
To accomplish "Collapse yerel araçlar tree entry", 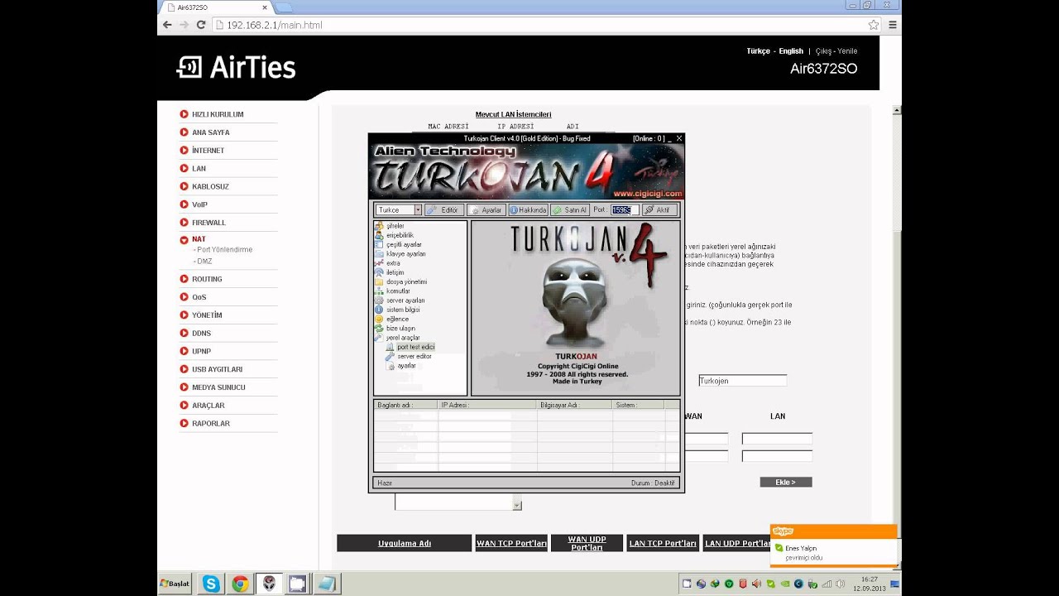I will tap(403, 338).
